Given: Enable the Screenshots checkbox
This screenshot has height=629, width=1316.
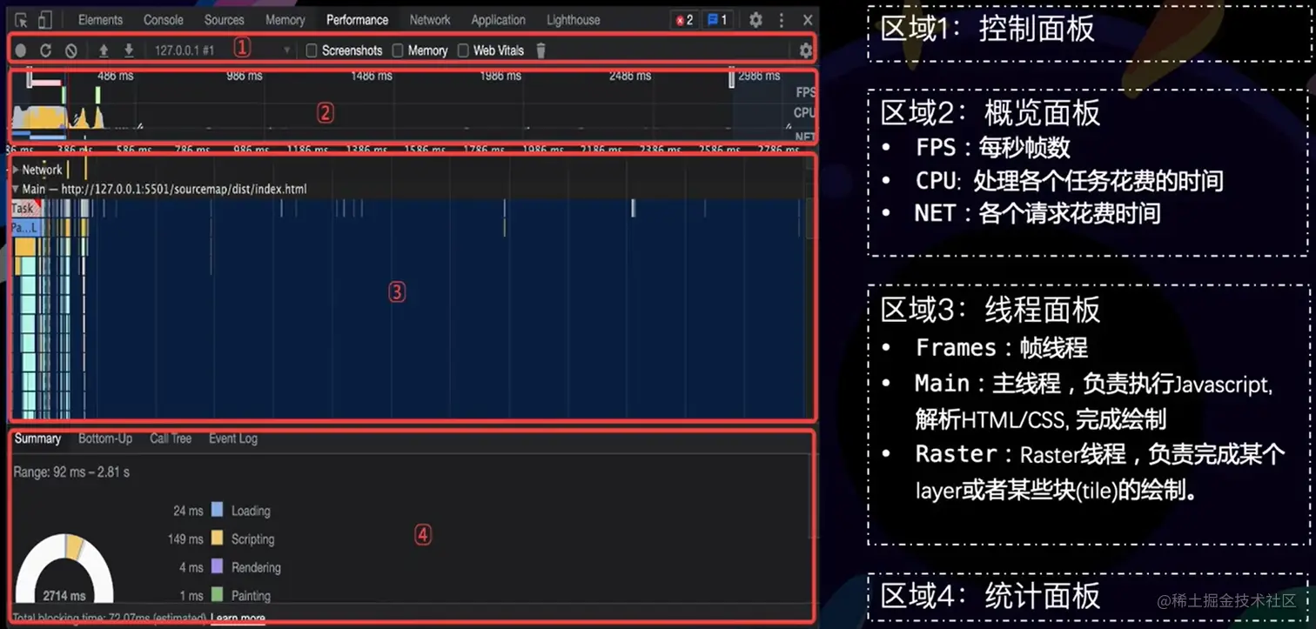Looking at the screenshot, I should coord(312,50).
